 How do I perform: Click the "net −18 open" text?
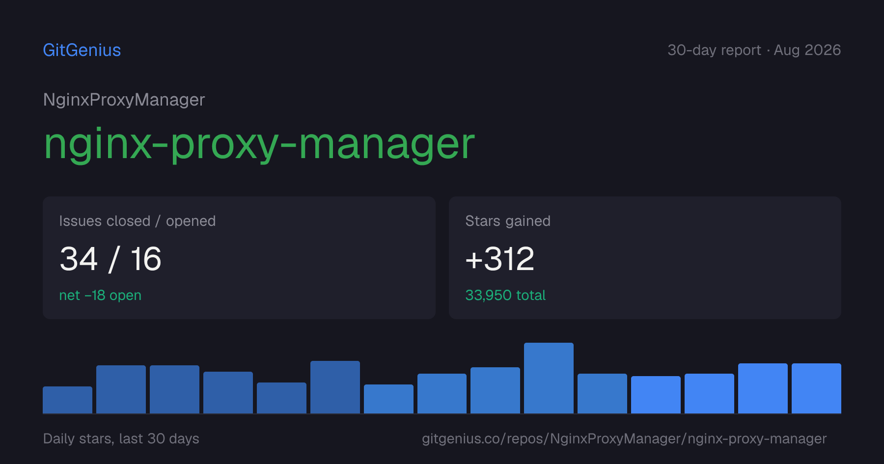[x=100, y=295]
